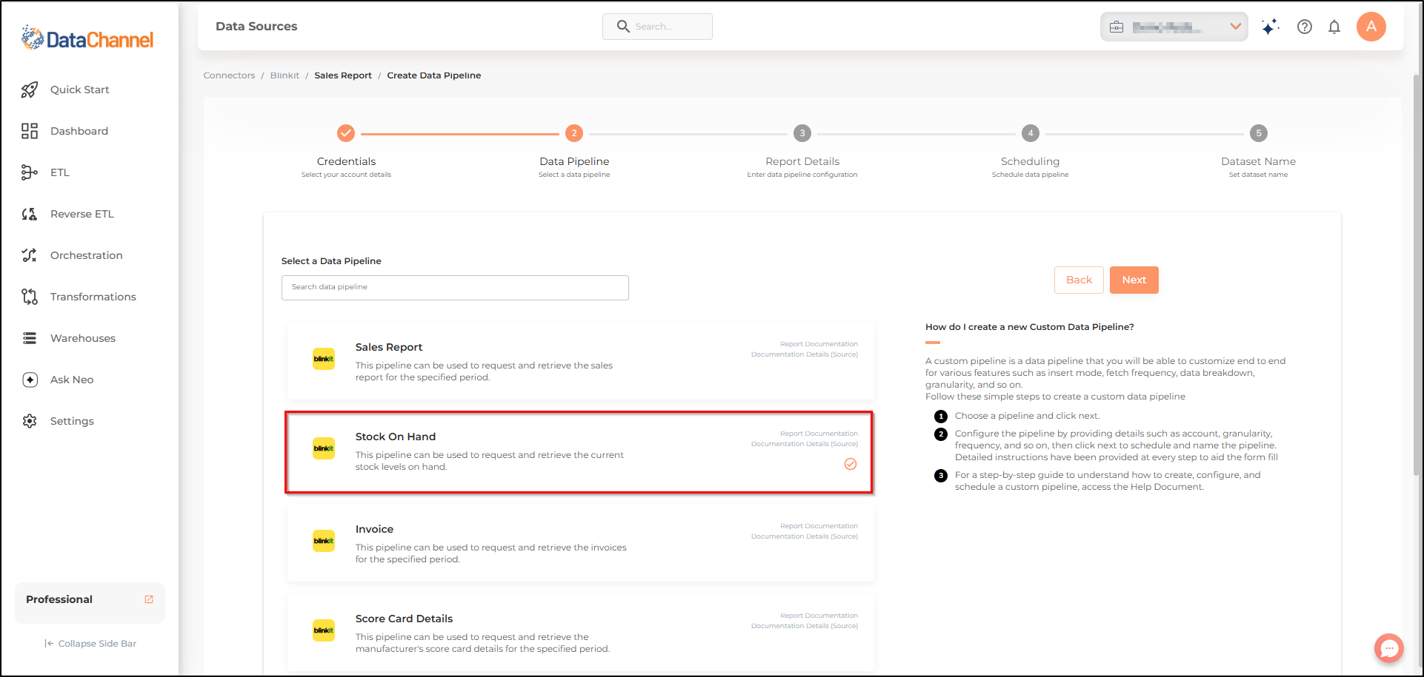The height and width of the screenshot is (677, 1424).
Task: Select the Invoice pipeline card
Action: tap(581, 543)
